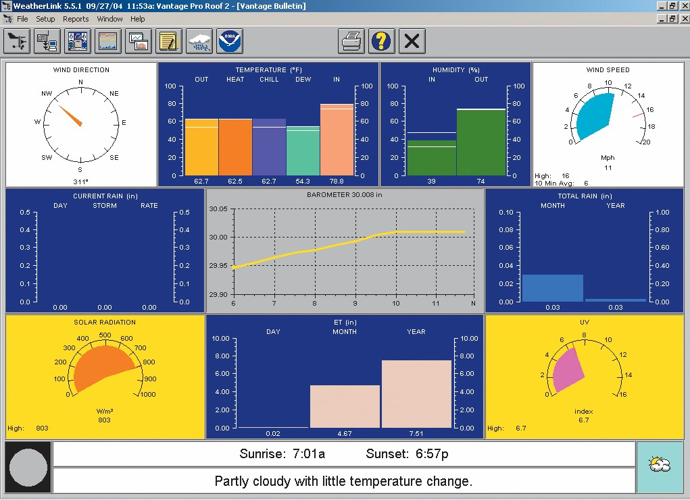Open help with the question mark icon
This screenshot has height=500, width=690.
tap(382, 42)
